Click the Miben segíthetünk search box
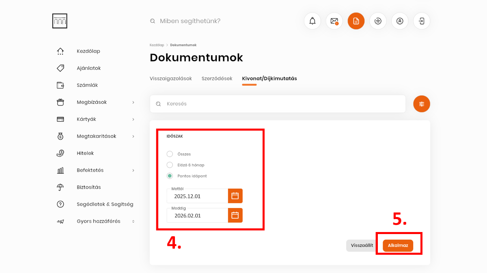Screen dimensions: 487x273 190,21
